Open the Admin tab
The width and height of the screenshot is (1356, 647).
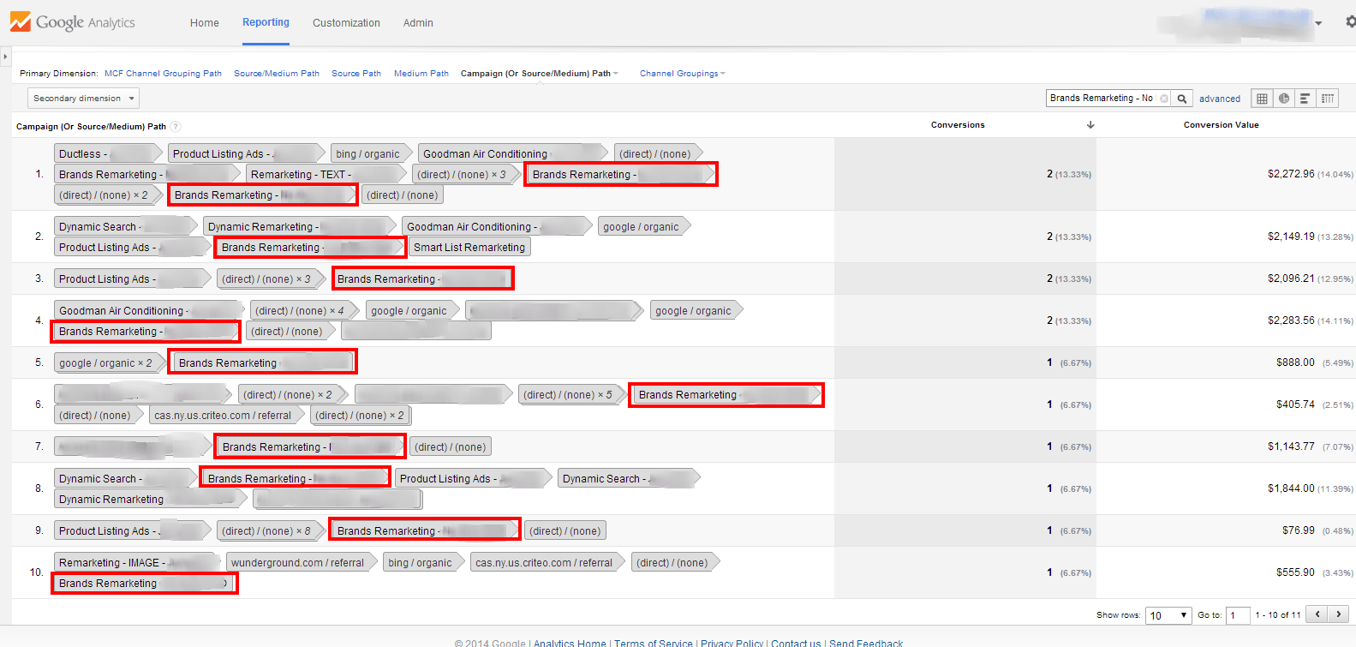tap(418, 23)
